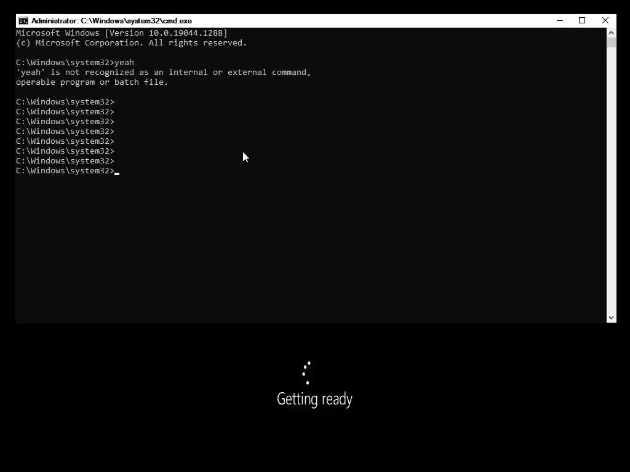Maximize the cmd.exe window
630x472 pixels.
(x=582, y=20)
